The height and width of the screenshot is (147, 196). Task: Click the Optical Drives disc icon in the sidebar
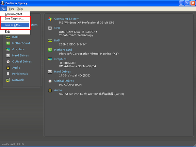pyautogui.click(x=8, y=61)
